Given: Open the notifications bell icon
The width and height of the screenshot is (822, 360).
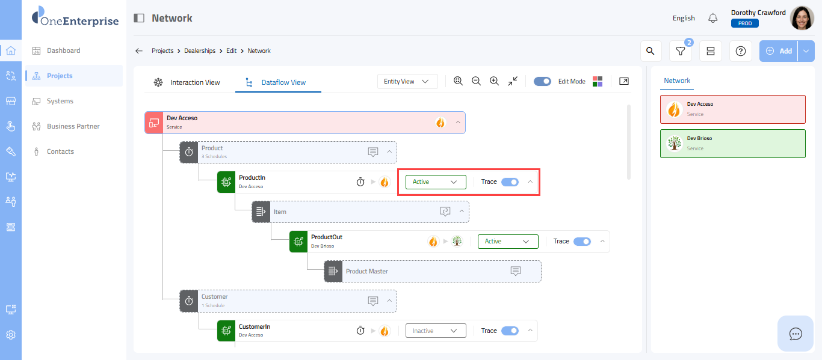Looking at the screenshot, I should [x=713, y=18].
